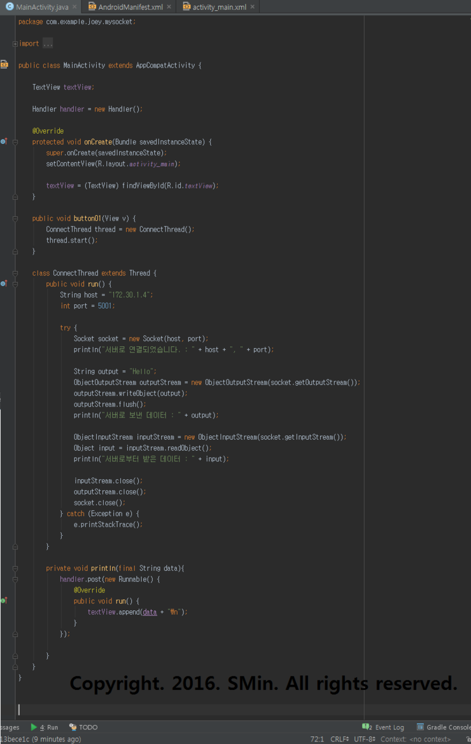This screenshot has height=744, width=471.
Task: Click the activity_main layout reference
Action: click(151, 164)
